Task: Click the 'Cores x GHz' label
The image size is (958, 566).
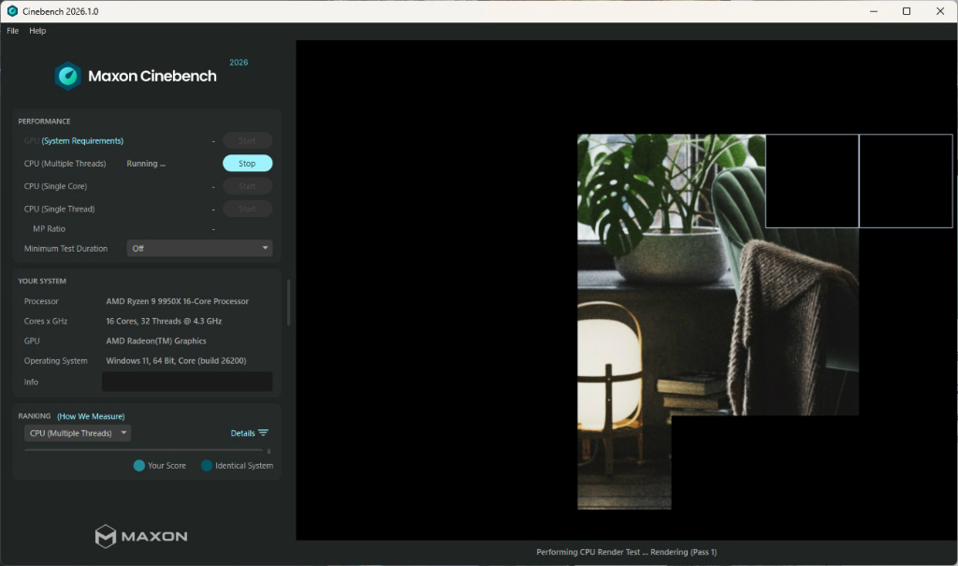Action: (46, 321)
